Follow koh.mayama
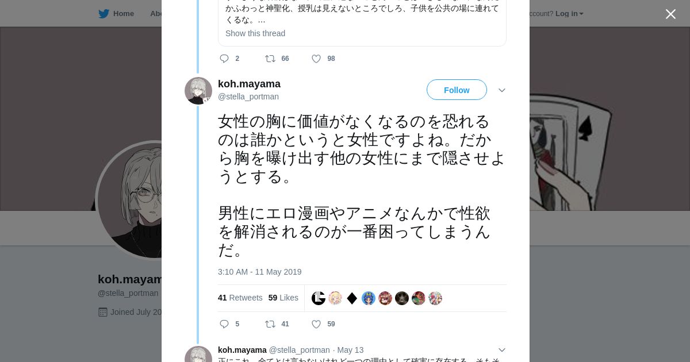 457,90
